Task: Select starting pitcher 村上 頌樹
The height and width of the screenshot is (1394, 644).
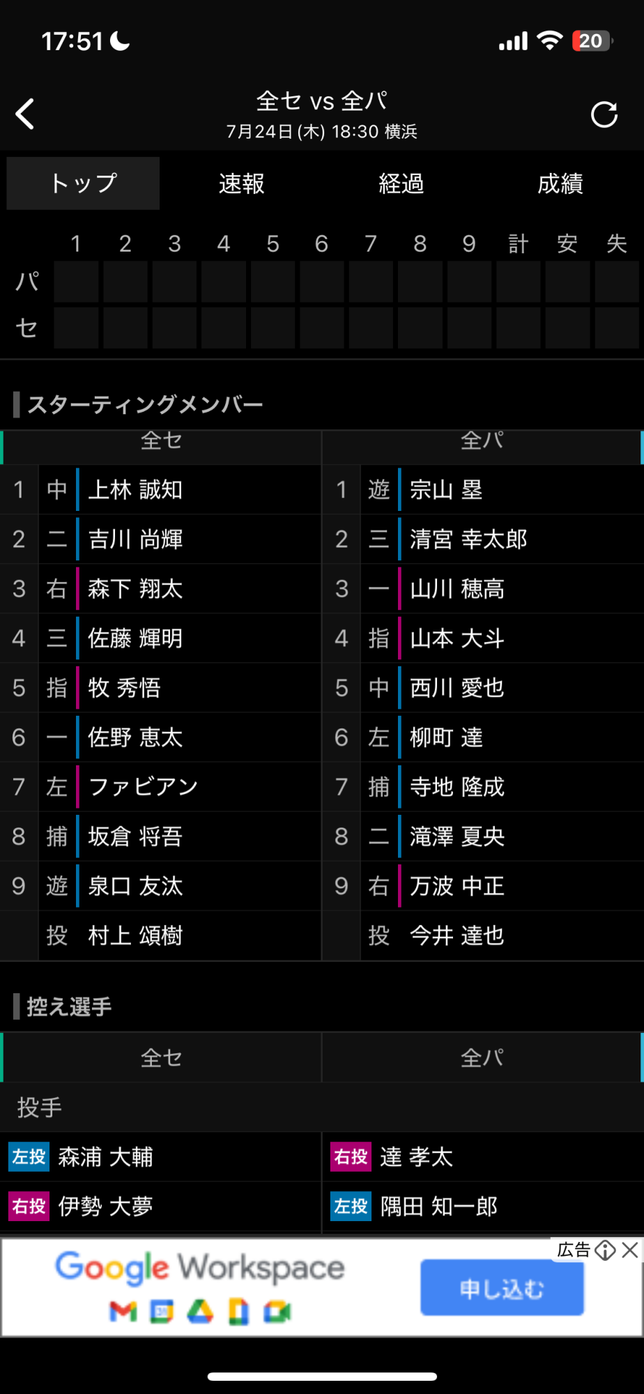Action: (135, 935)
